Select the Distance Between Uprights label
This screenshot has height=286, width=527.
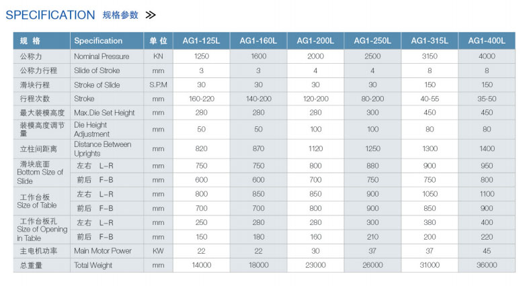(102, 148)
